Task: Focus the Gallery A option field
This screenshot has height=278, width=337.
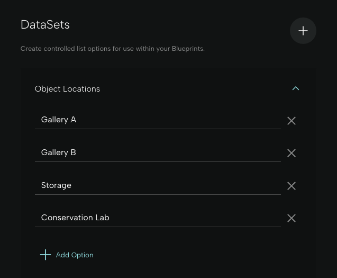Action: 158,120
